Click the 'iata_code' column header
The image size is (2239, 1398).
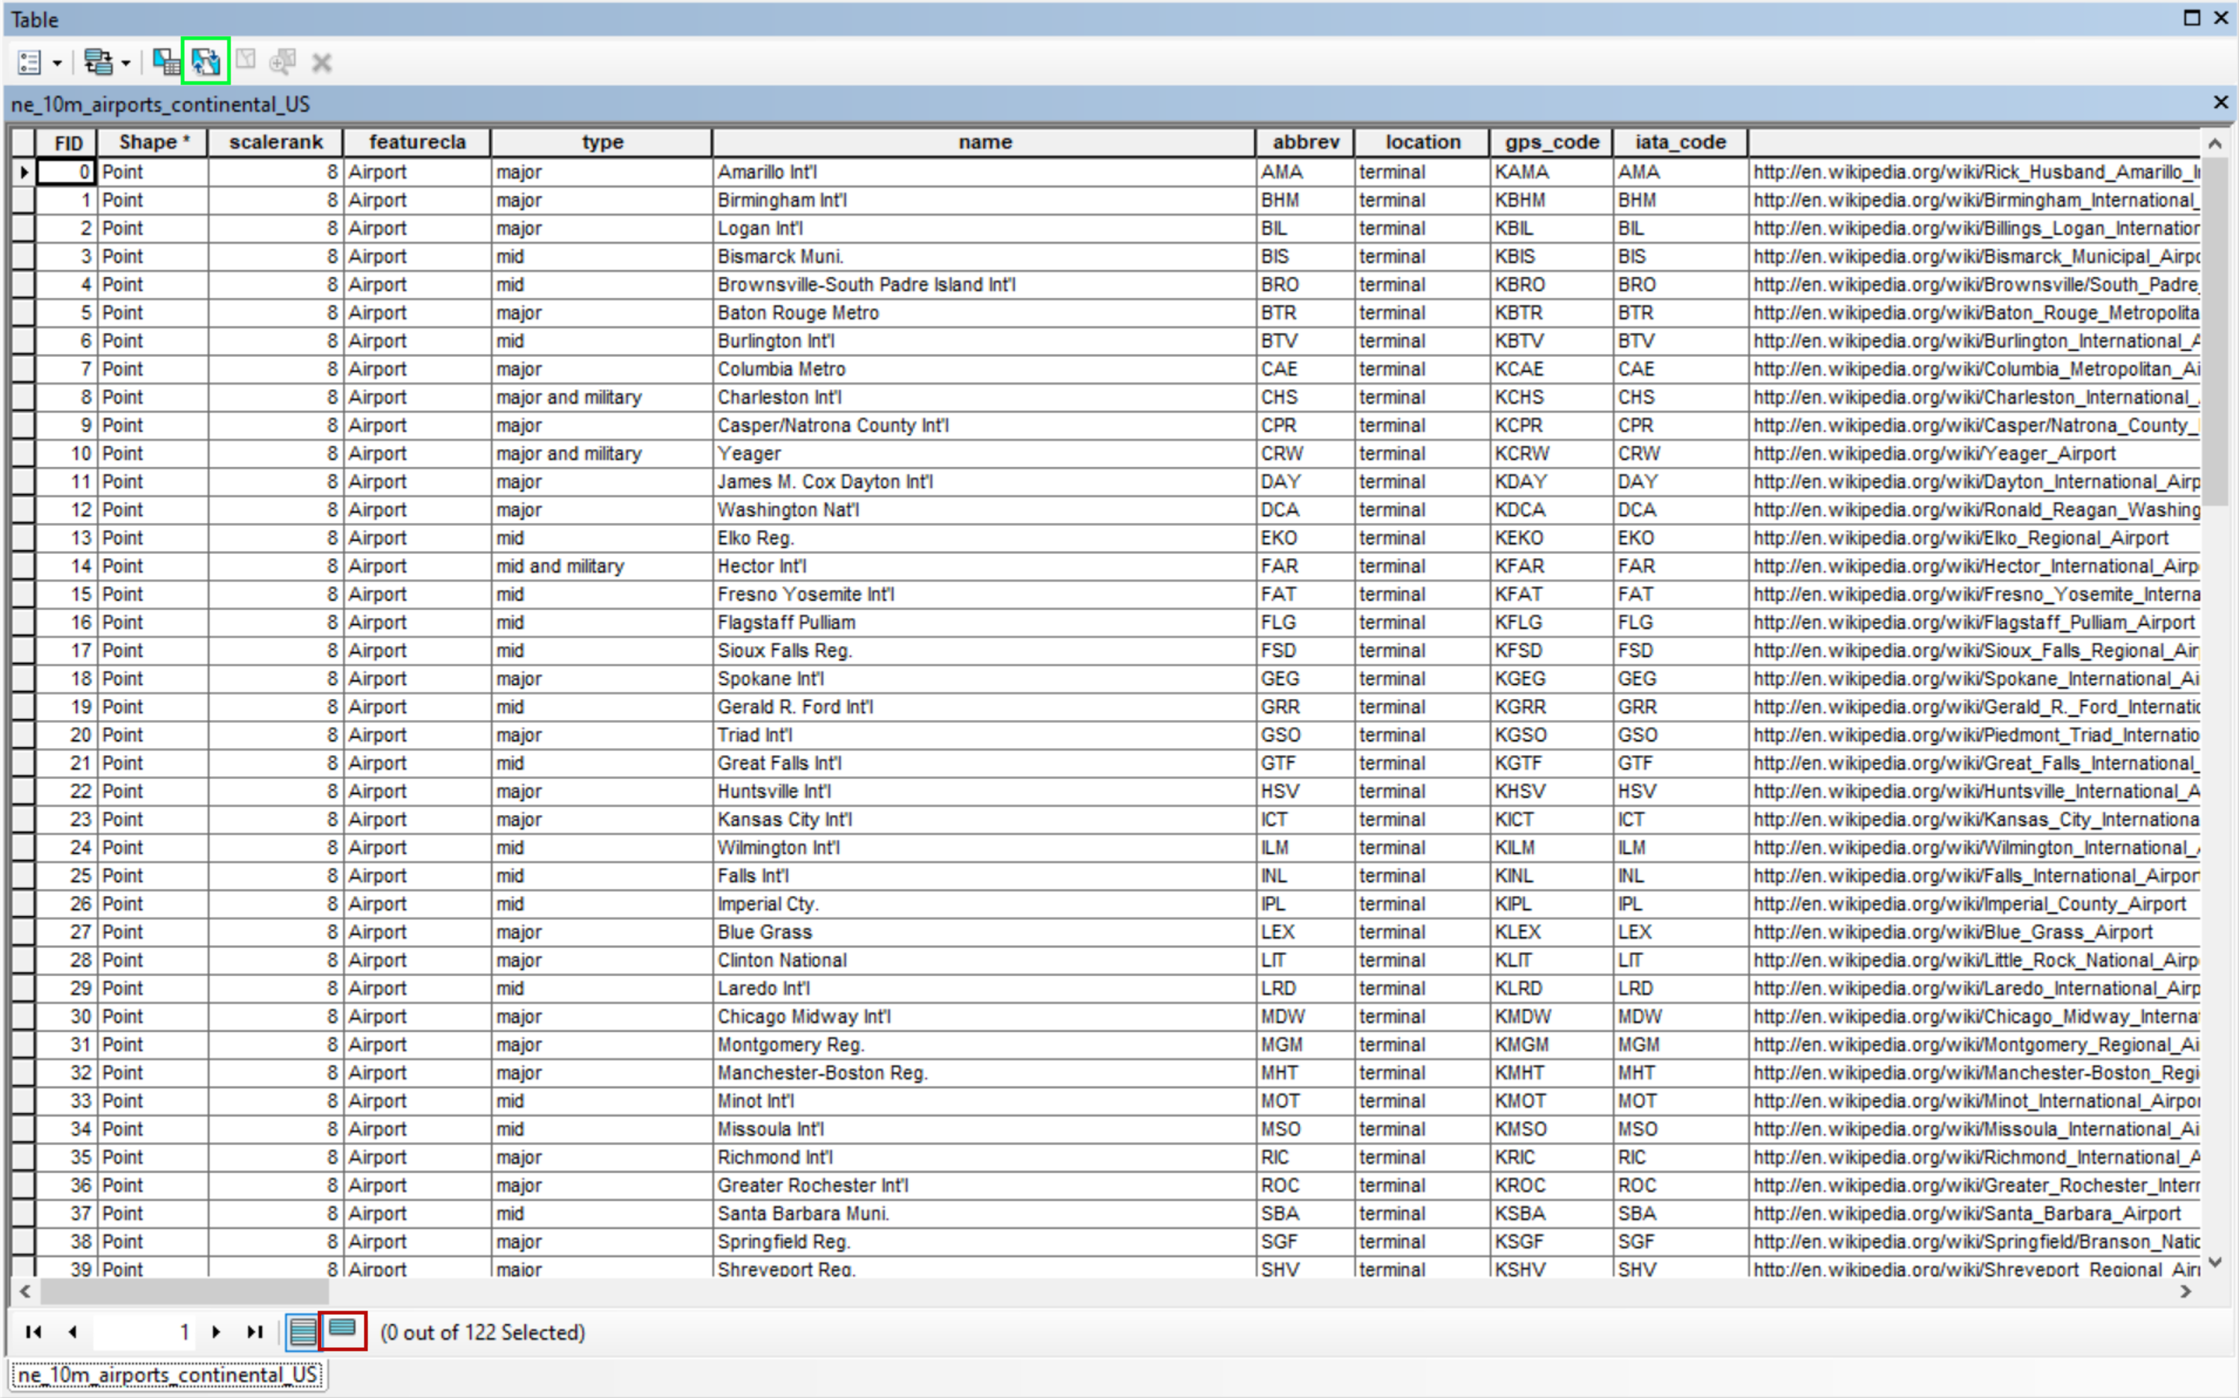(1680, 142)
